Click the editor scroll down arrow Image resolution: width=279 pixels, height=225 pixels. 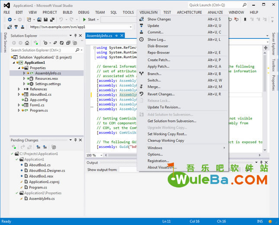click(x=265, y=150)
